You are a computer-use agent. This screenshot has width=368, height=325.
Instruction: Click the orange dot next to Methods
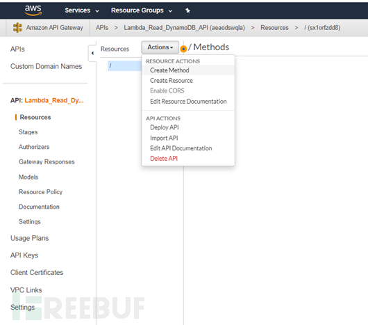(183, 49)
